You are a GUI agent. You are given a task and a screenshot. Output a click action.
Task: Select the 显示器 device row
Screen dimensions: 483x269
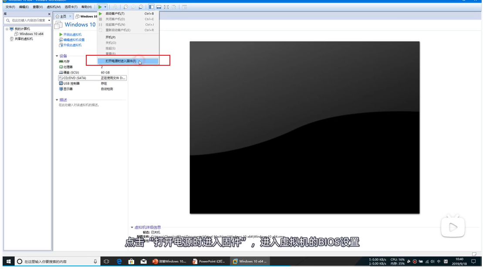92,89
